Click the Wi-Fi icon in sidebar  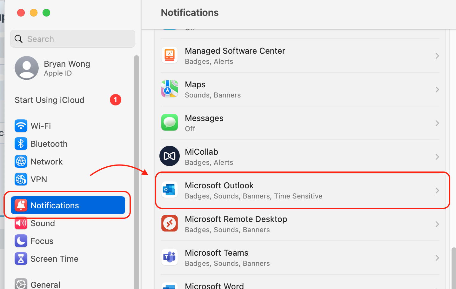tap(21, 126)
